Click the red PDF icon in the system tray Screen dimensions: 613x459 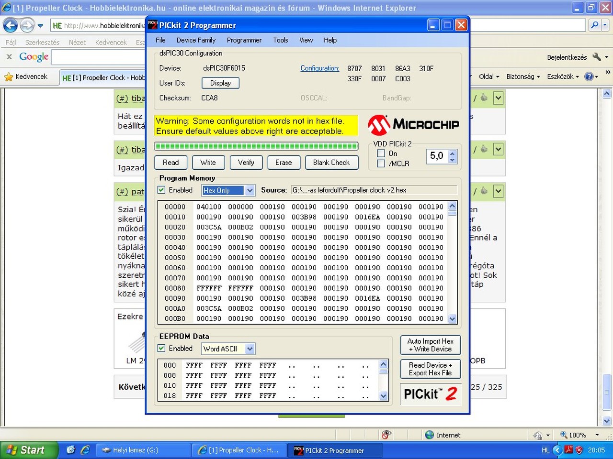tap(568, 450)
